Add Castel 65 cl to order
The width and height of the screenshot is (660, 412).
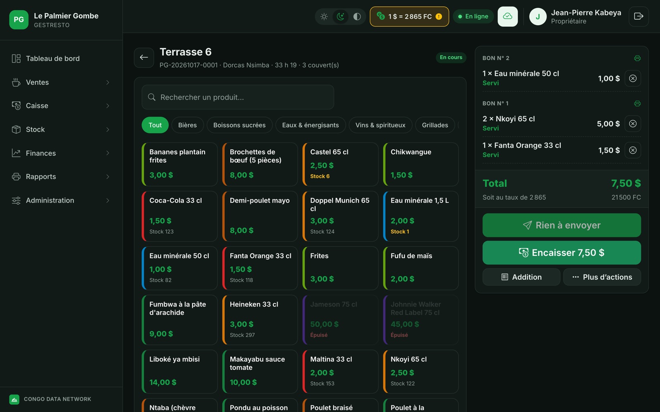click(340, 164)
